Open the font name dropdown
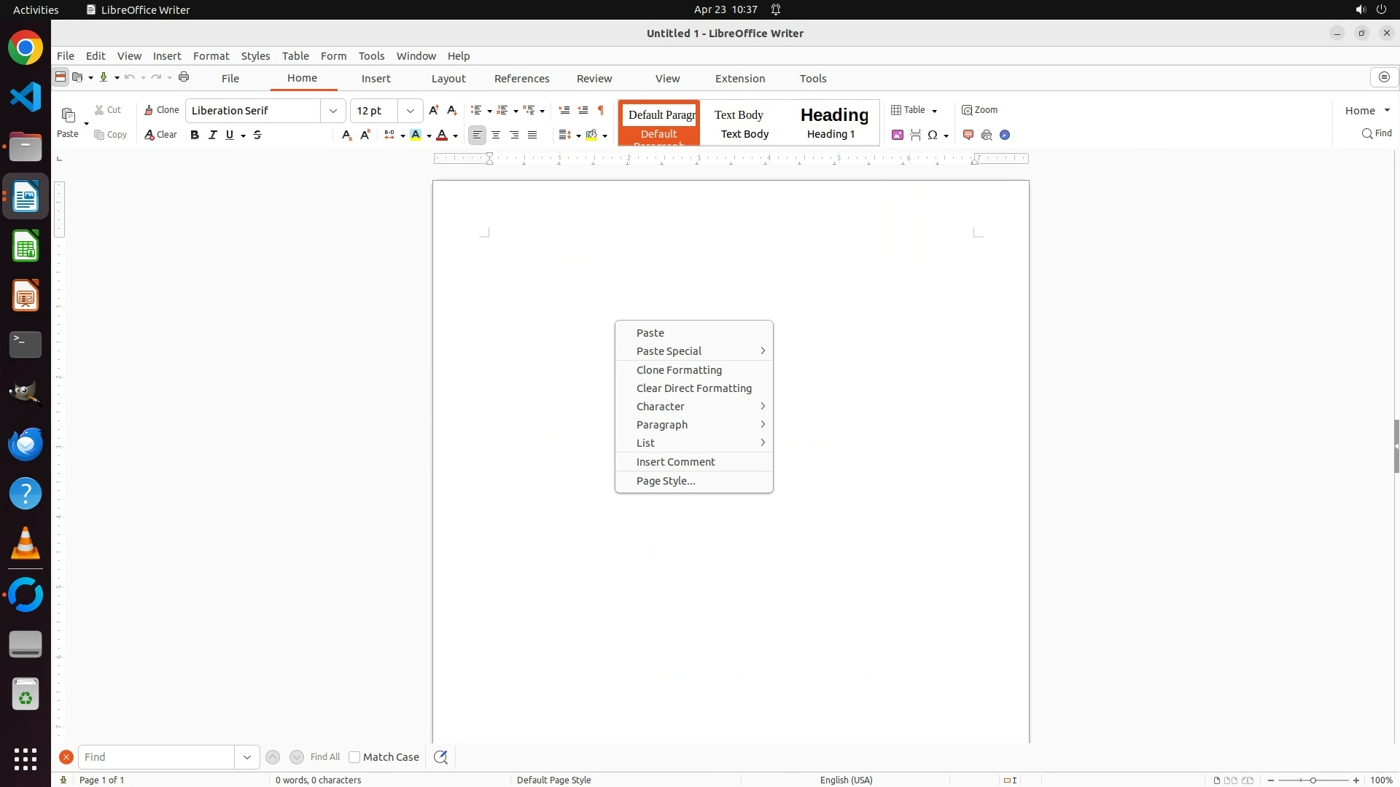Screen dimensions: 1400x787 click(333, 111)
